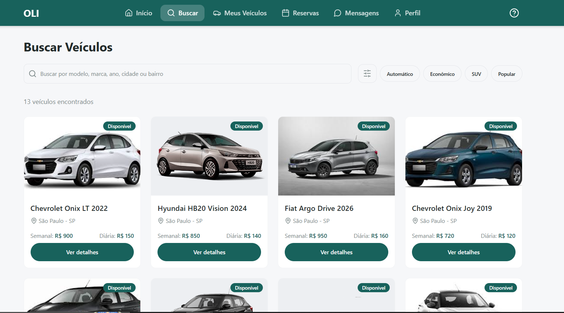This screenshot has height=313, width=564.
Task: Enable the Econômico filter chip
Action: (442, 74)
